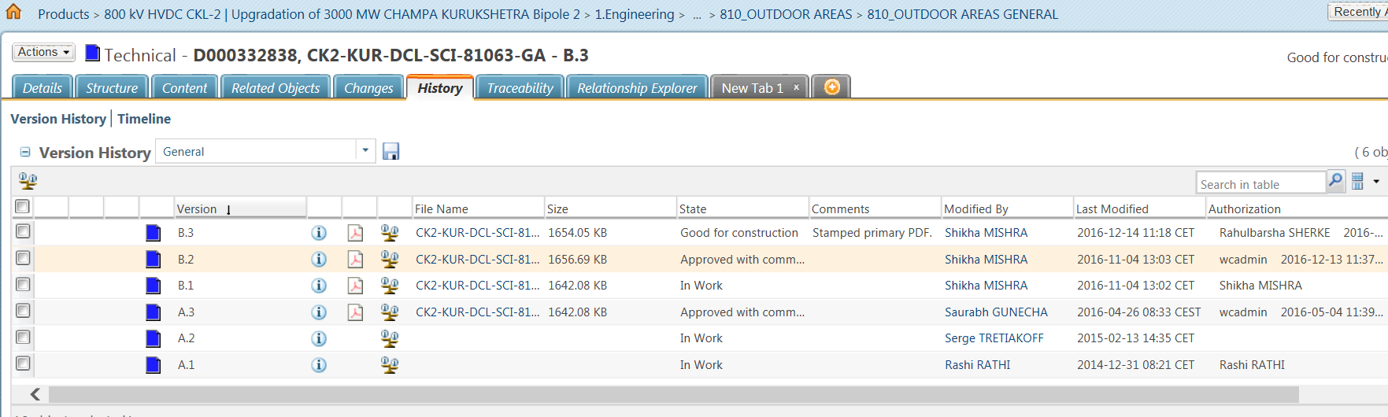The height and width of the screenshot is (417, 1388).
Task: Select checkbox for version B.2
Action: [23, 258]
